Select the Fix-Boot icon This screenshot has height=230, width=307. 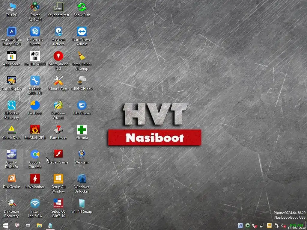tap(35, 108)
